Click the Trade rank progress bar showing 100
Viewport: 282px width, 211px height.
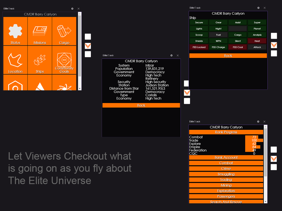pos(254,140)
